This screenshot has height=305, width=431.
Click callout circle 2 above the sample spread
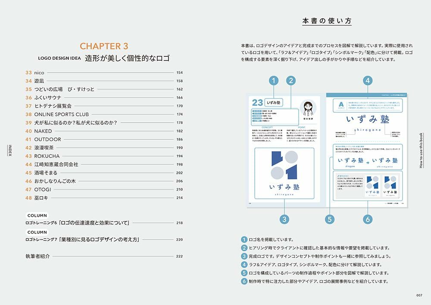291,80
